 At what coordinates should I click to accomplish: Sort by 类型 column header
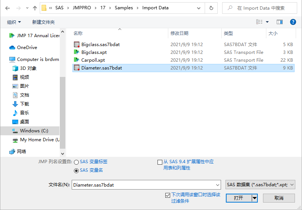pyautogui.click(x=228, y=33)
